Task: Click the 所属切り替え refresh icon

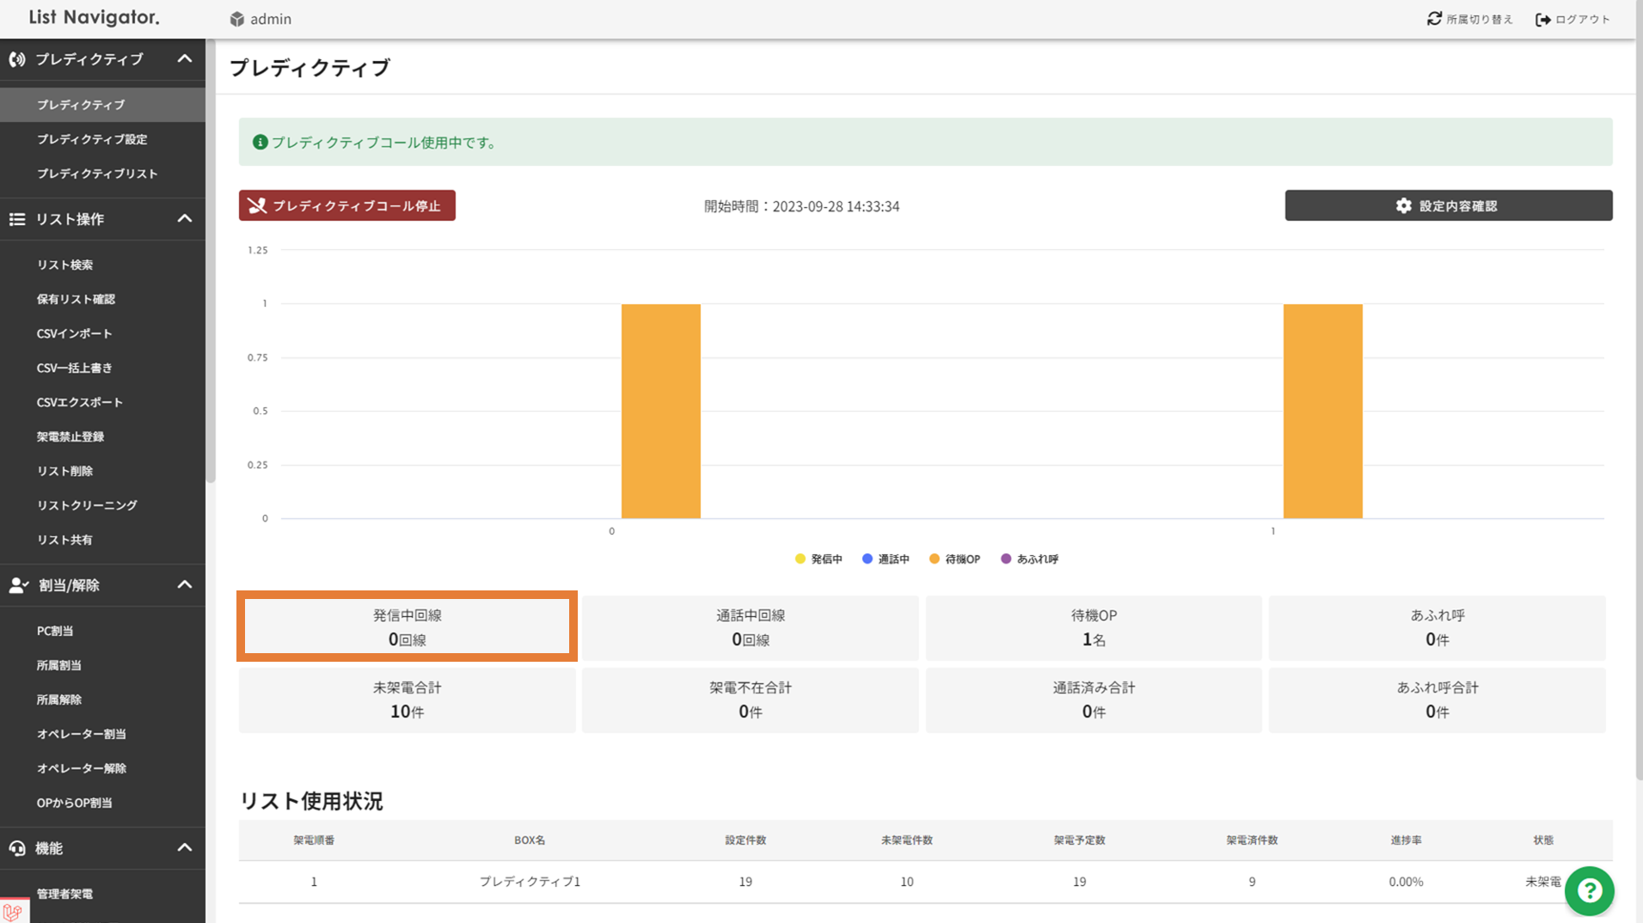Action: click(1434, 19)
